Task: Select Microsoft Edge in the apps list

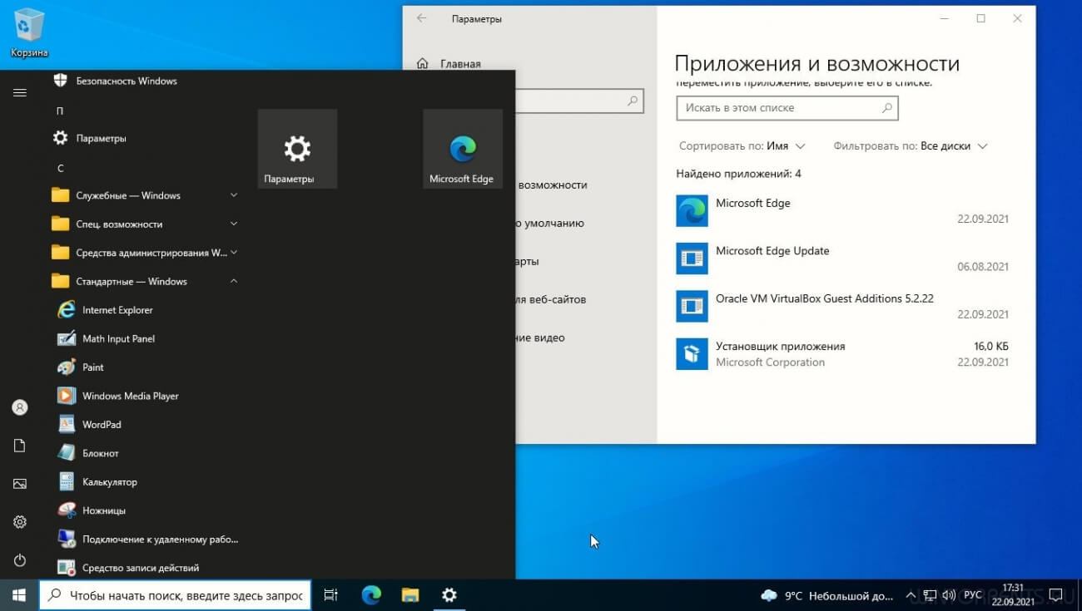Action: pos(842,211)
